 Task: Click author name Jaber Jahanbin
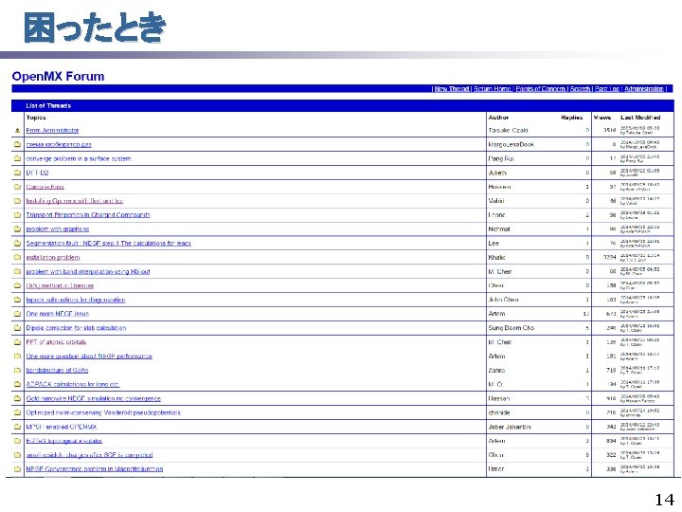click(510, 427)
